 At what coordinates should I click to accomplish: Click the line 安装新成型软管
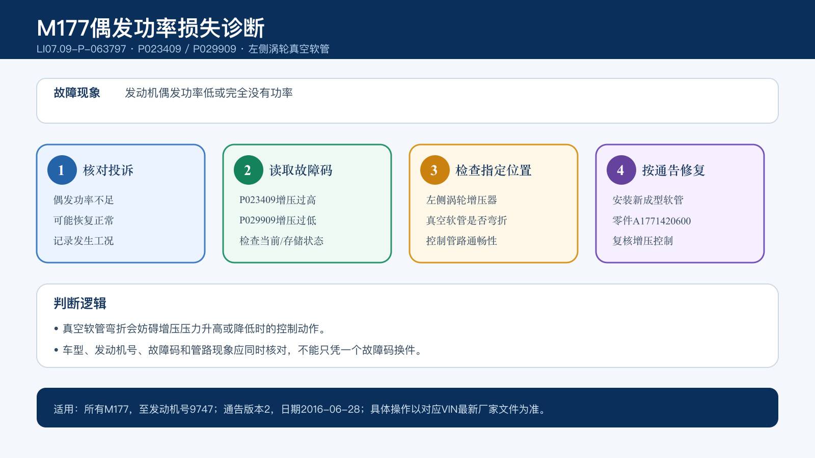(648, 200)
